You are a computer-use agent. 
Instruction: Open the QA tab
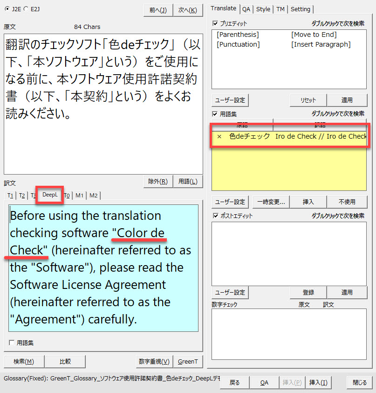(x=246, y=9)
